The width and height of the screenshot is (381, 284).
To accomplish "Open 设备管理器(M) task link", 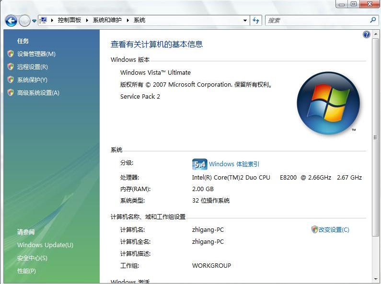I will tap(36, 54).
